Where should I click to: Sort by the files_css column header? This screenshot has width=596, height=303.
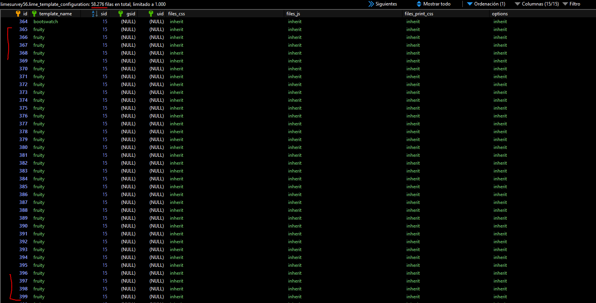click(x=177, y=14)
